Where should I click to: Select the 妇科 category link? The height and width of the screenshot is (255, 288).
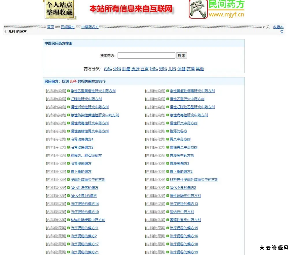click(x=154, y=69)
